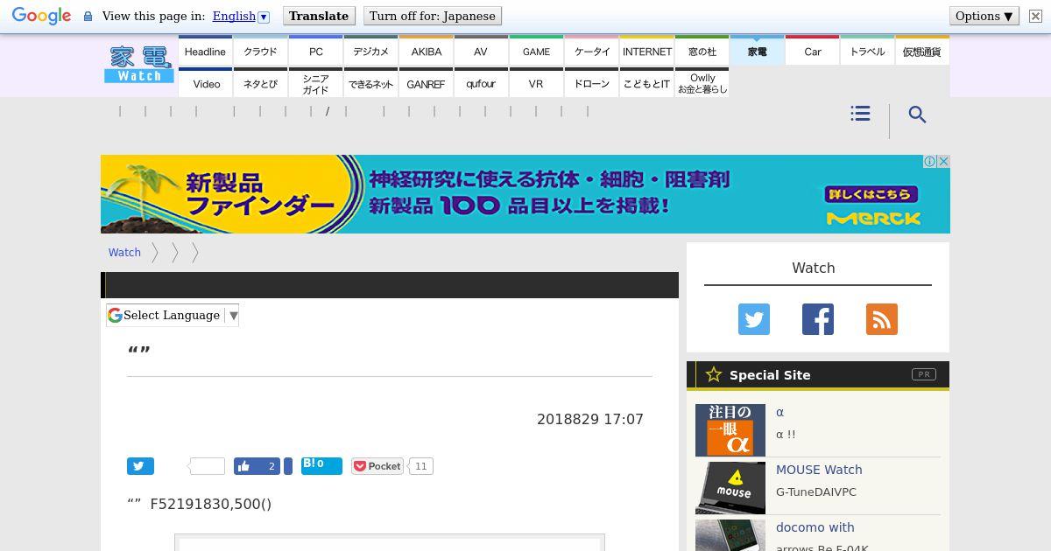Open the AKIBA tab
The image size is (1051, 551).
[426, 51]
